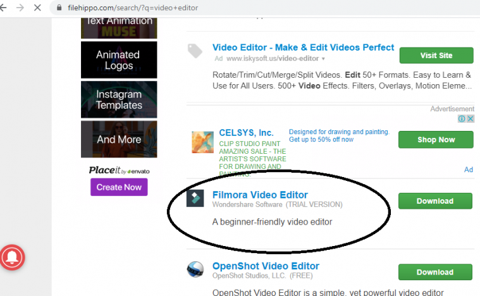This screenshot has width=480, height=296.
Task: Close the CELSYS advertisement with the X
Action: click(471, 118)
